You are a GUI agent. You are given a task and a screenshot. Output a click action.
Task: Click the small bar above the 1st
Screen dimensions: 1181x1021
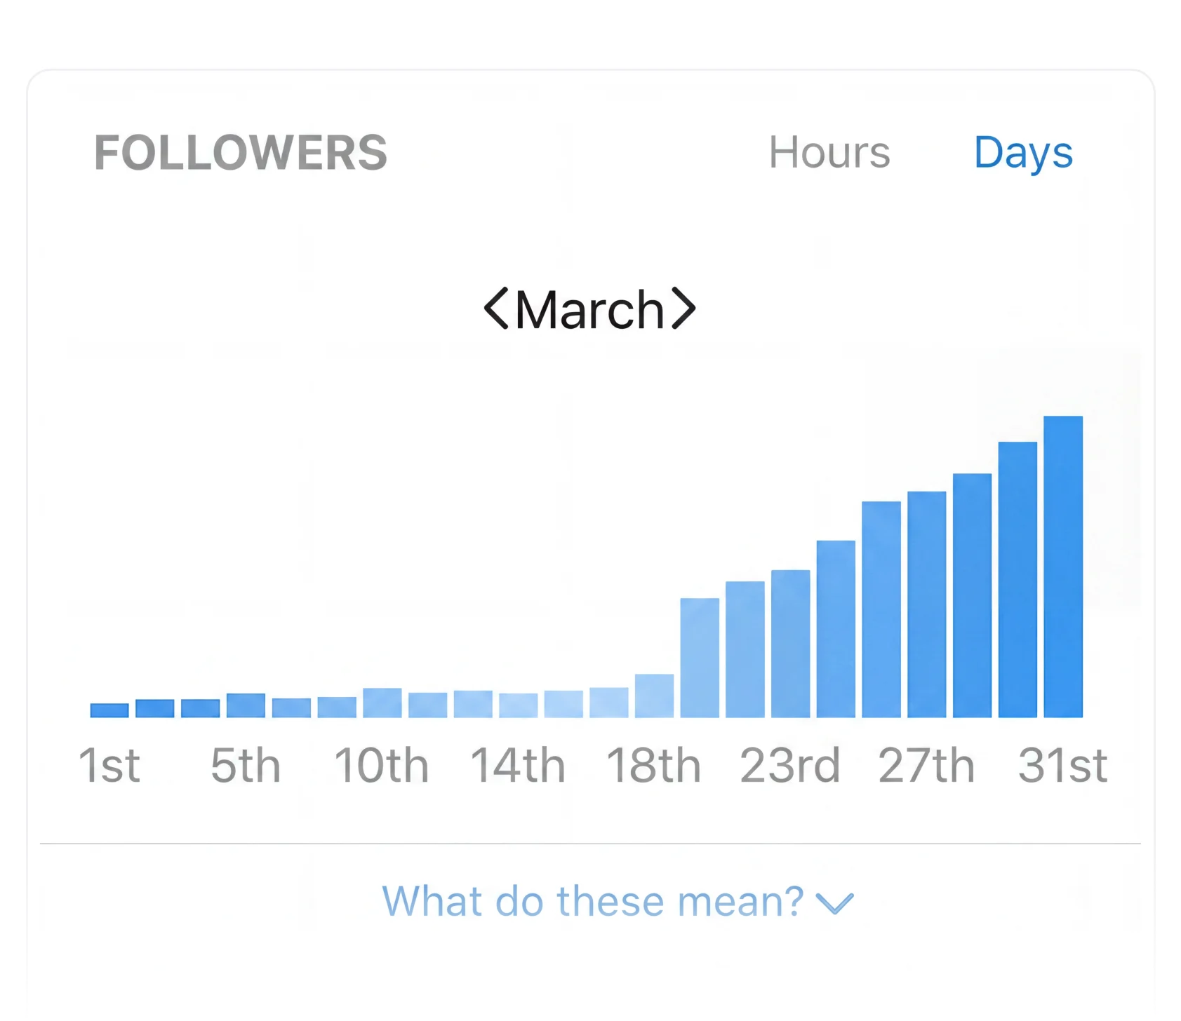(x=109, y=709)
